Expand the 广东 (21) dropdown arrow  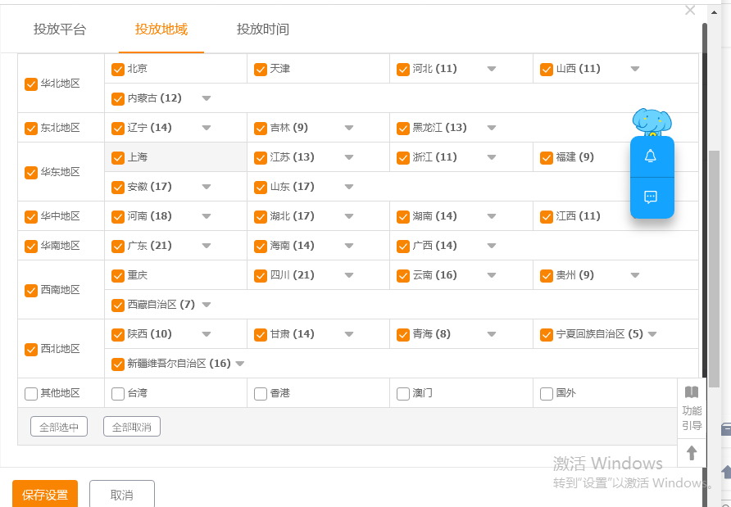point(207,246)
